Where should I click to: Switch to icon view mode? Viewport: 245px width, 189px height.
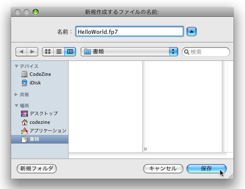48,52
